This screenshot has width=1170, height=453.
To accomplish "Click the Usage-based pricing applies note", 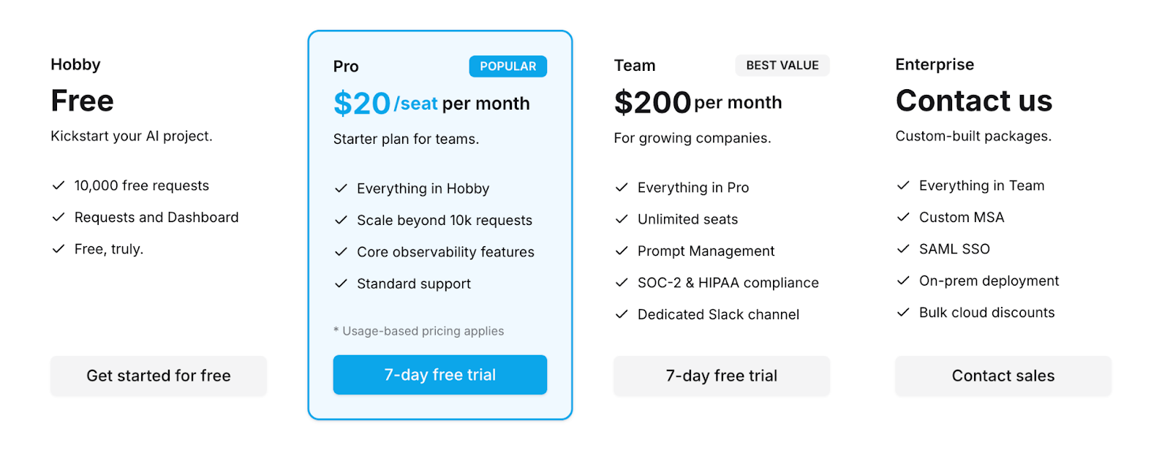I will (419, 331).
